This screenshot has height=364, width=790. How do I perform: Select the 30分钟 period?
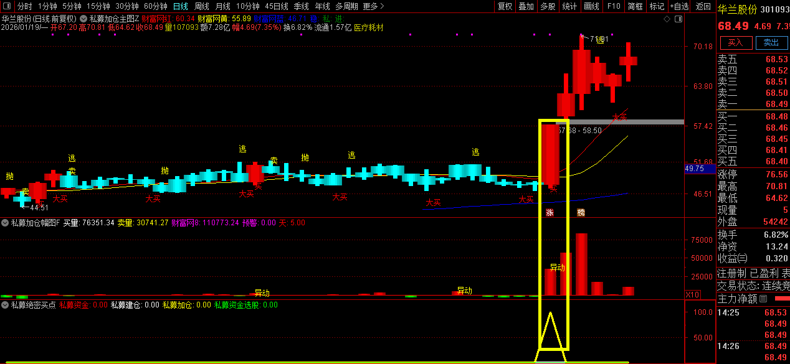click(x=127, y=6)
